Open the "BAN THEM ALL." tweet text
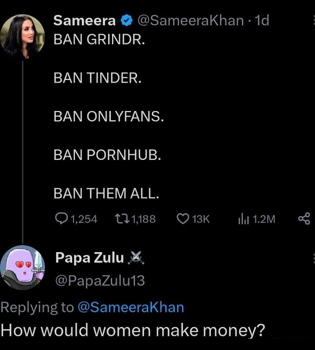The height and width of the screenshot is (350, 315). point(106,193)
